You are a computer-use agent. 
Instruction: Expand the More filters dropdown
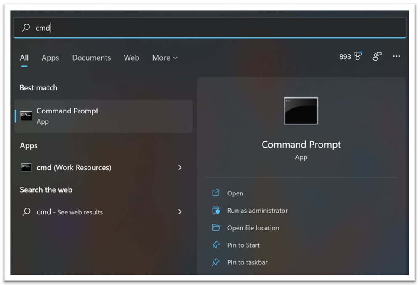click(165, 58)
